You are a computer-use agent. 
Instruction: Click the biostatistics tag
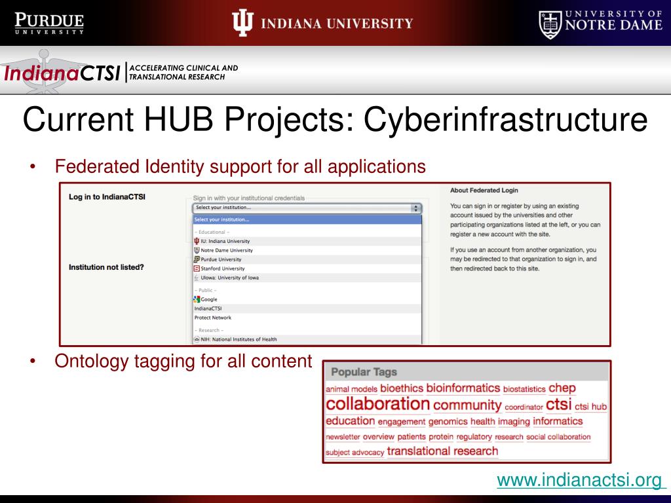pyautogui.click(x=524, y=389)
